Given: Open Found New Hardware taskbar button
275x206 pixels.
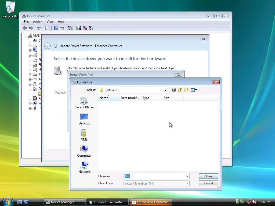Looking at the screenshot, I should coord(150,202).
